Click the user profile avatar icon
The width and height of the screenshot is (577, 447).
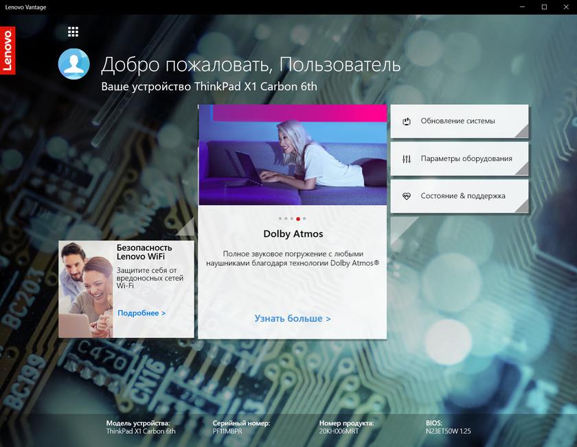coord(73,65)
